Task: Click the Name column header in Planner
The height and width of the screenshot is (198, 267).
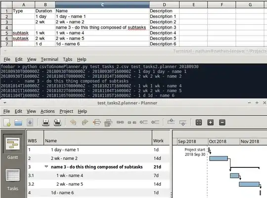Action: (x=98, y=138)
